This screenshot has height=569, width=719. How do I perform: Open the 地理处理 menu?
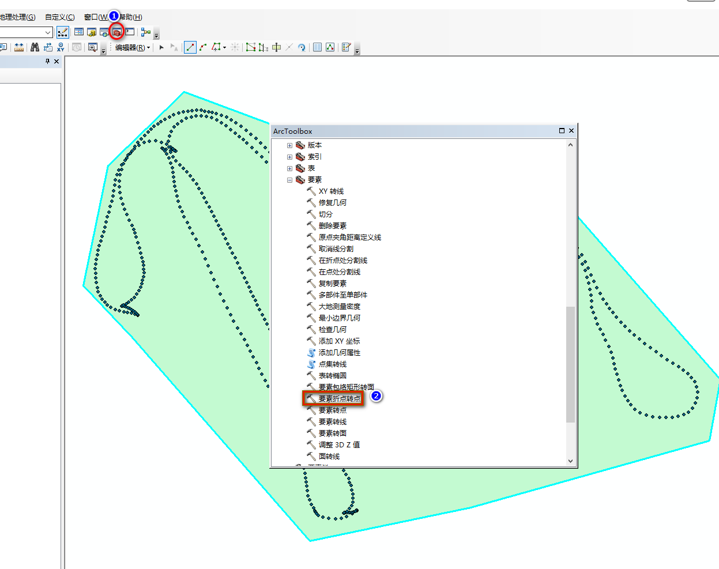tap(17, 17)
